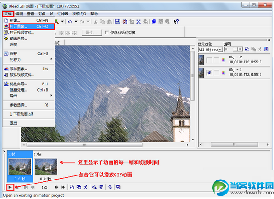Choose '打开图象...' menu entry
The height and width of the screenshot is (199, 274).
29,26
